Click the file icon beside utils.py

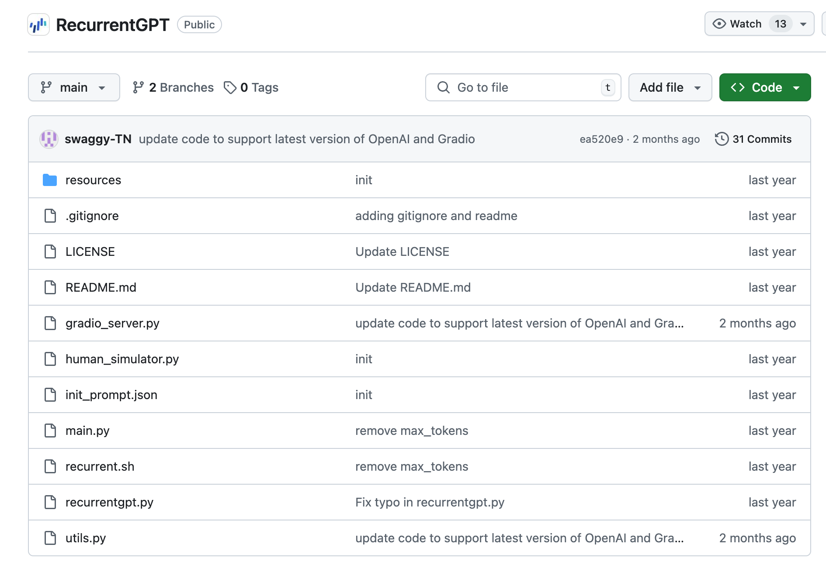50,538
